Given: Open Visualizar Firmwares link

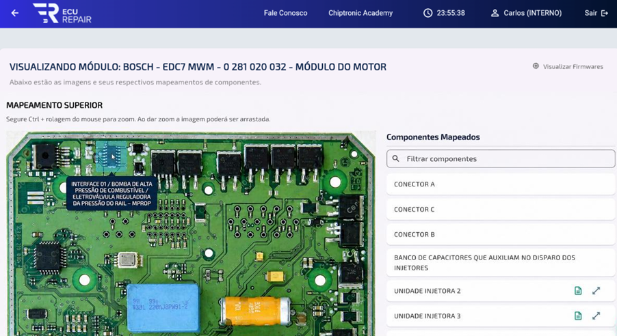Looking at the screenshot, I should tap(573, 66).
